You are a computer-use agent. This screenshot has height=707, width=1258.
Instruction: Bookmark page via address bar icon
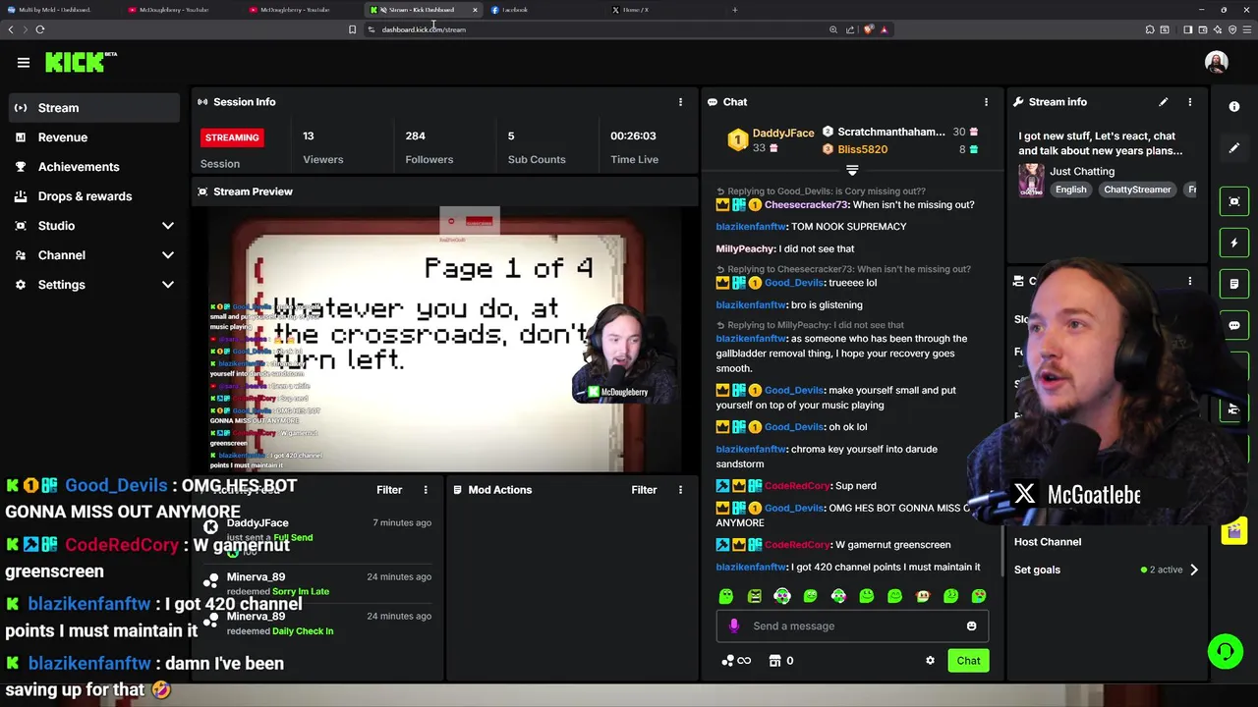click(352, 29)
